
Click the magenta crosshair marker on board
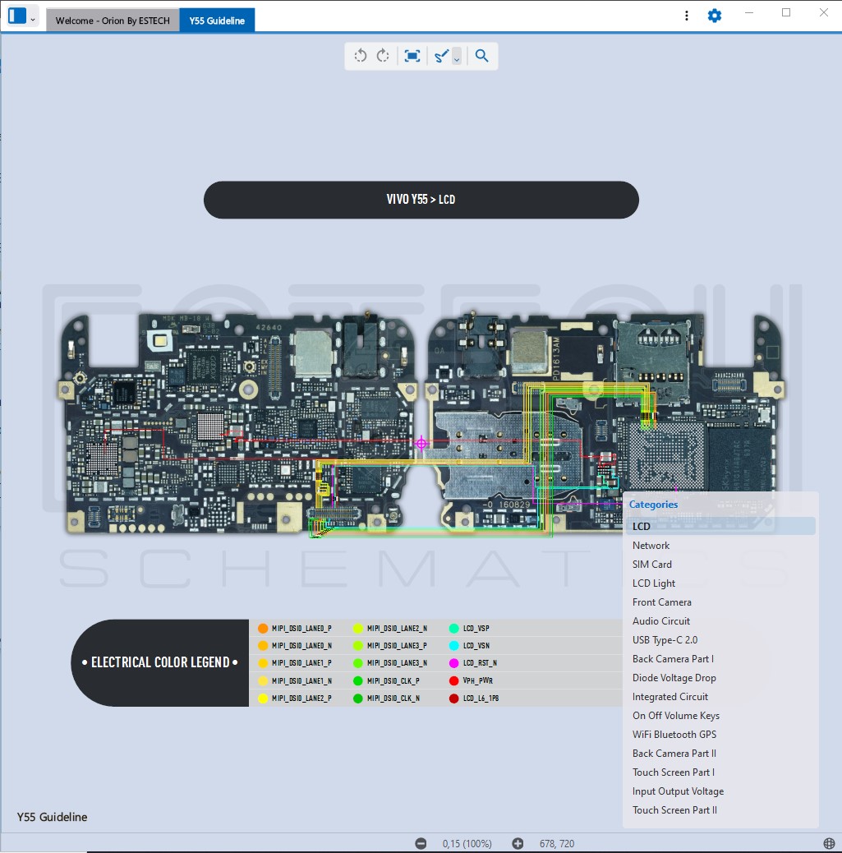coord(421,444)
